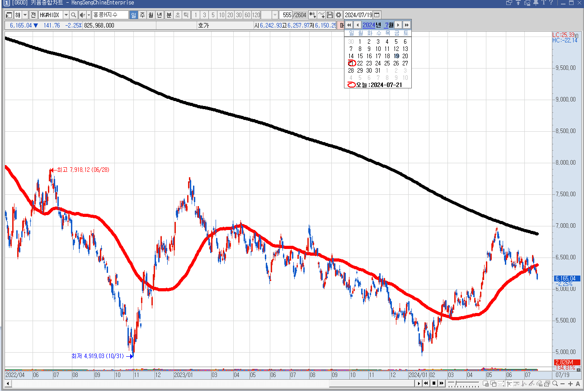Screen dimensions: 584x391
Task: Expand the HK#HIDX symbol dropdown
Action: (x=66, y=15)
